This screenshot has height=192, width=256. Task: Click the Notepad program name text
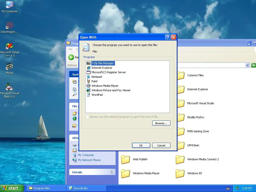tap(97, 77)
